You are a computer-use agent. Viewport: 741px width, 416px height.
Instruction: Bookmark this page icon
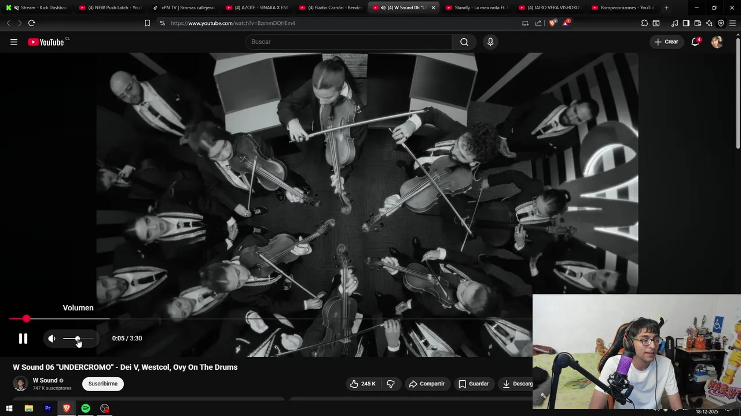coord(147,23)
